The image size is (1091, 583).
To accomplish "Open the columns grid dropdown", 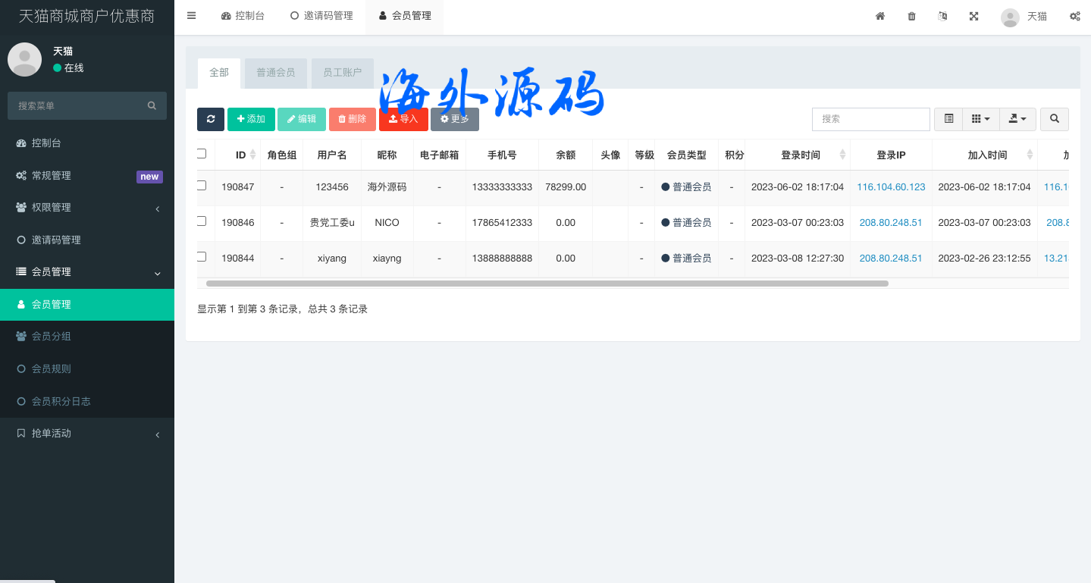I will click(x=980, y=119).
